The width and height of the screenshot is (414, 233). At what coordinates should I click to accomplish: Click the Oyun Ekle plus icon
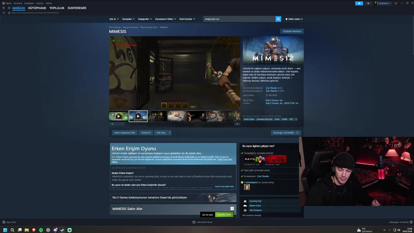pyautogui.click(x=4, y=222)
